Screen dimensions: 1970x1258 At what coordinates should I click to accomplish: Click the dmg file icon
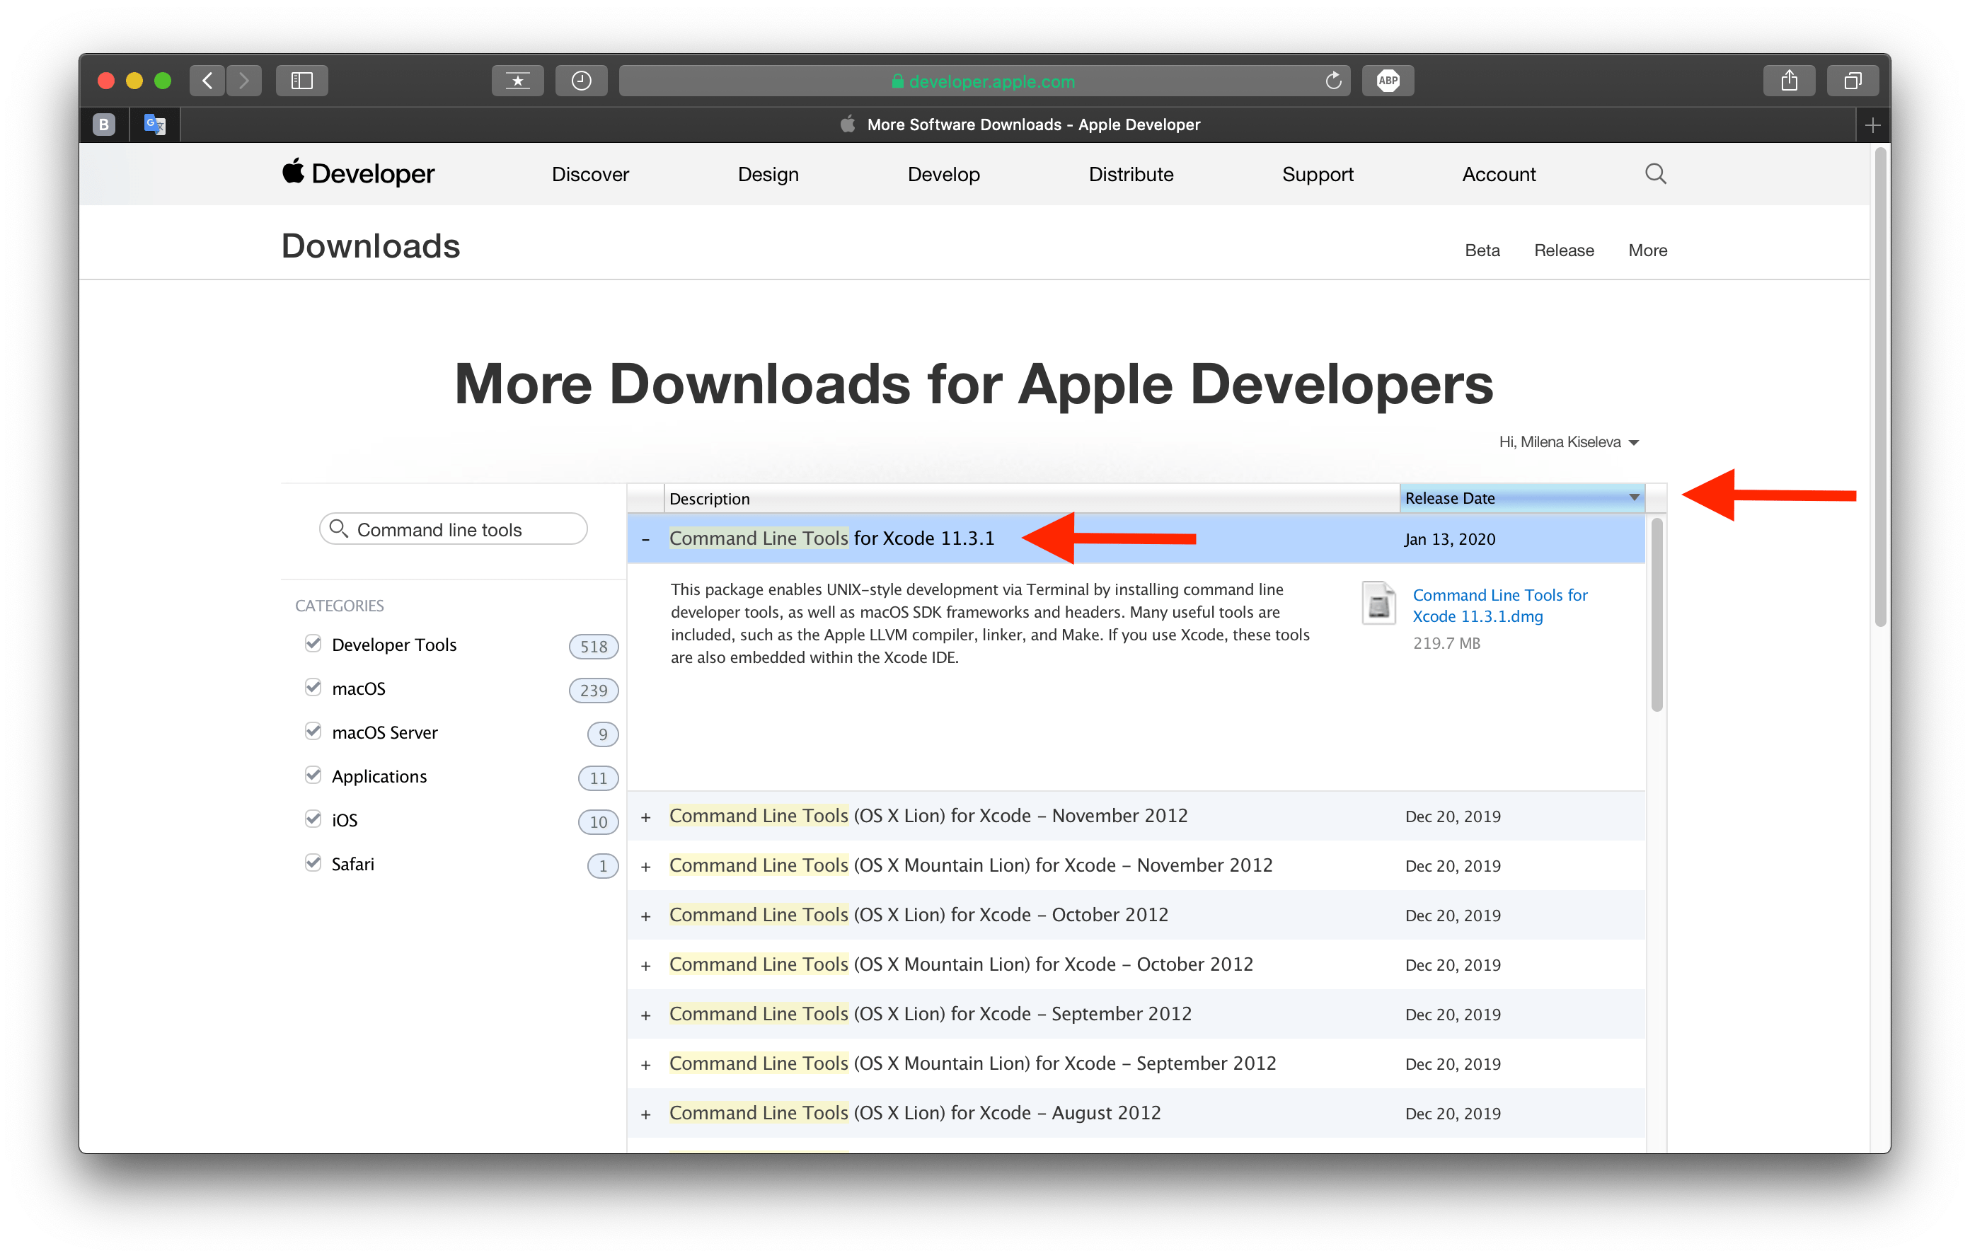pos(1378,603)
